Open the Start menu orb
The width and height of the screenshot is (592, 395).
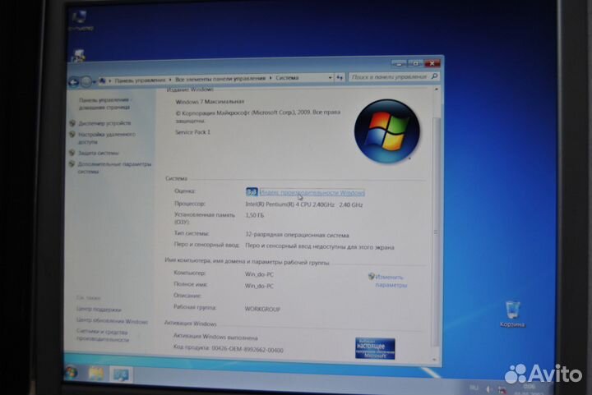tap(71, 373)
